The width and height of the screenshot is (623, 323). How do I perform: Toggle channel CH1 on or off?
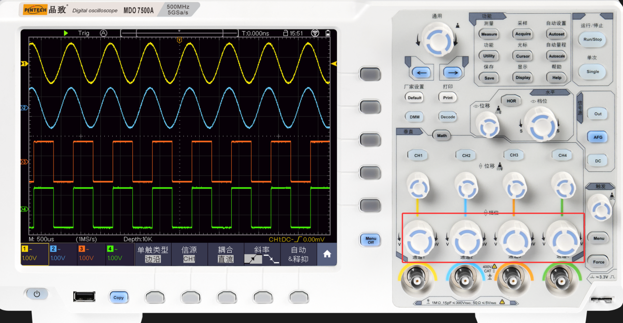418,156
